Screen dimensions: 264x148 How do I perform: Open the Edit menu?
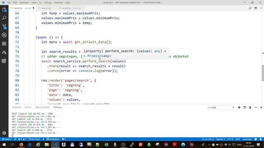15,2
